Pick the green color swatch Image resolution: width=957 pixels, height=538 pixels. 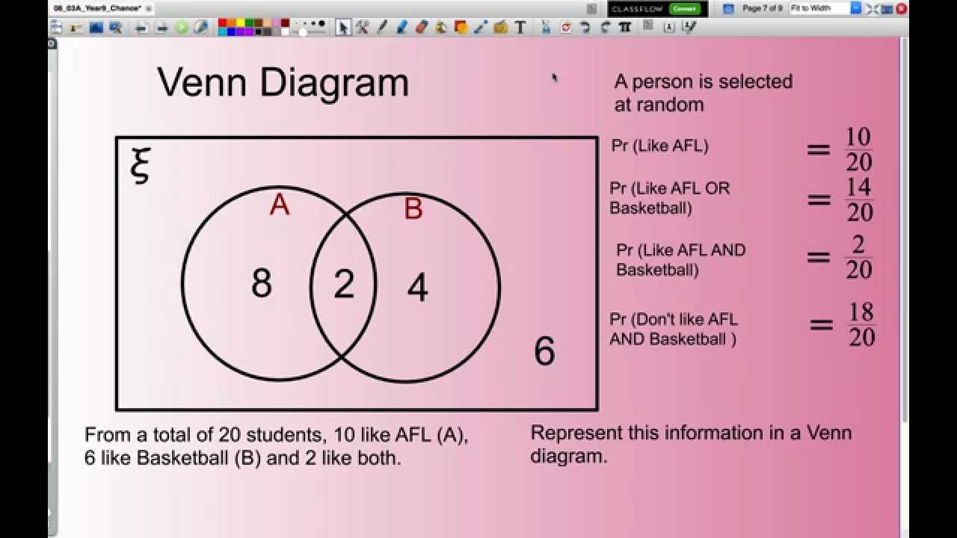coord(249,22)
